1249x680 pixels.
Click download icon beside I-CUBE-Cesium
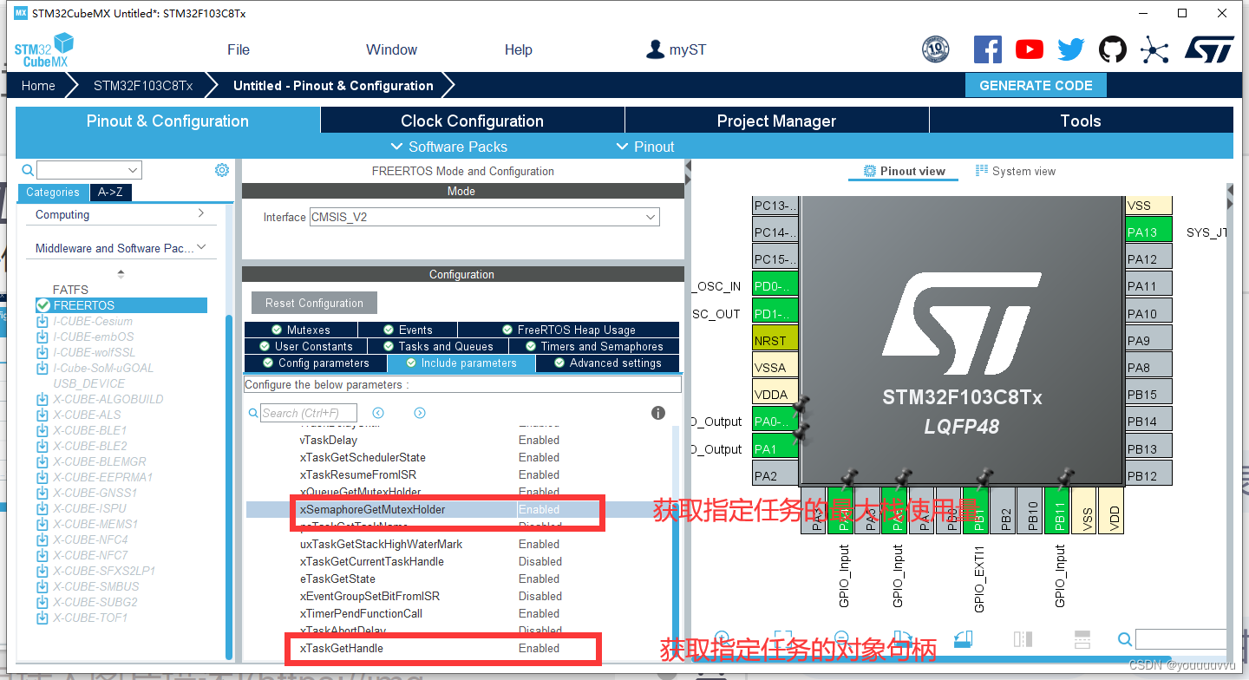(42, 321)
